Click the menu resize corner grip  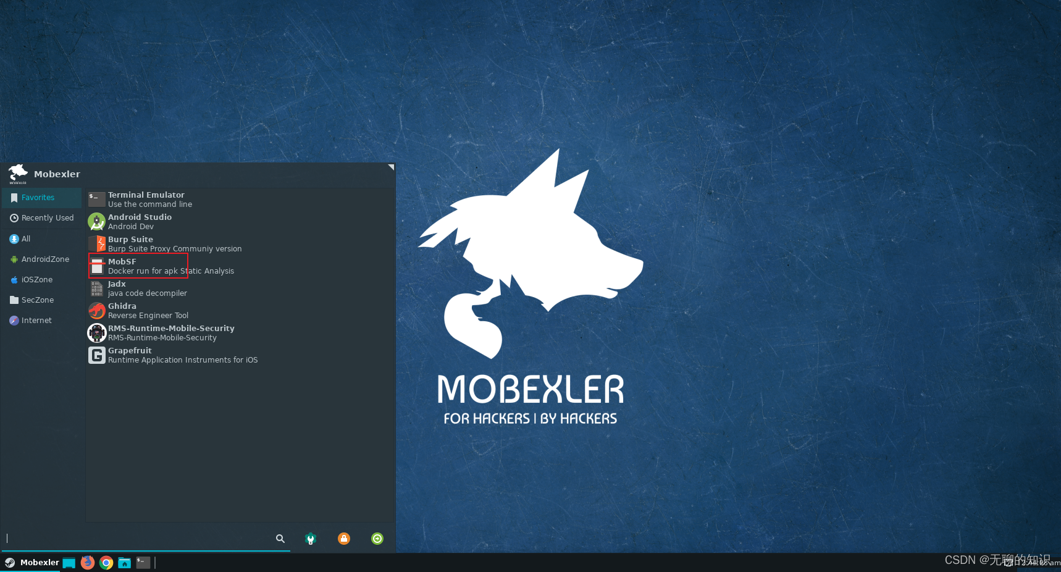click(x=391, y=167)
